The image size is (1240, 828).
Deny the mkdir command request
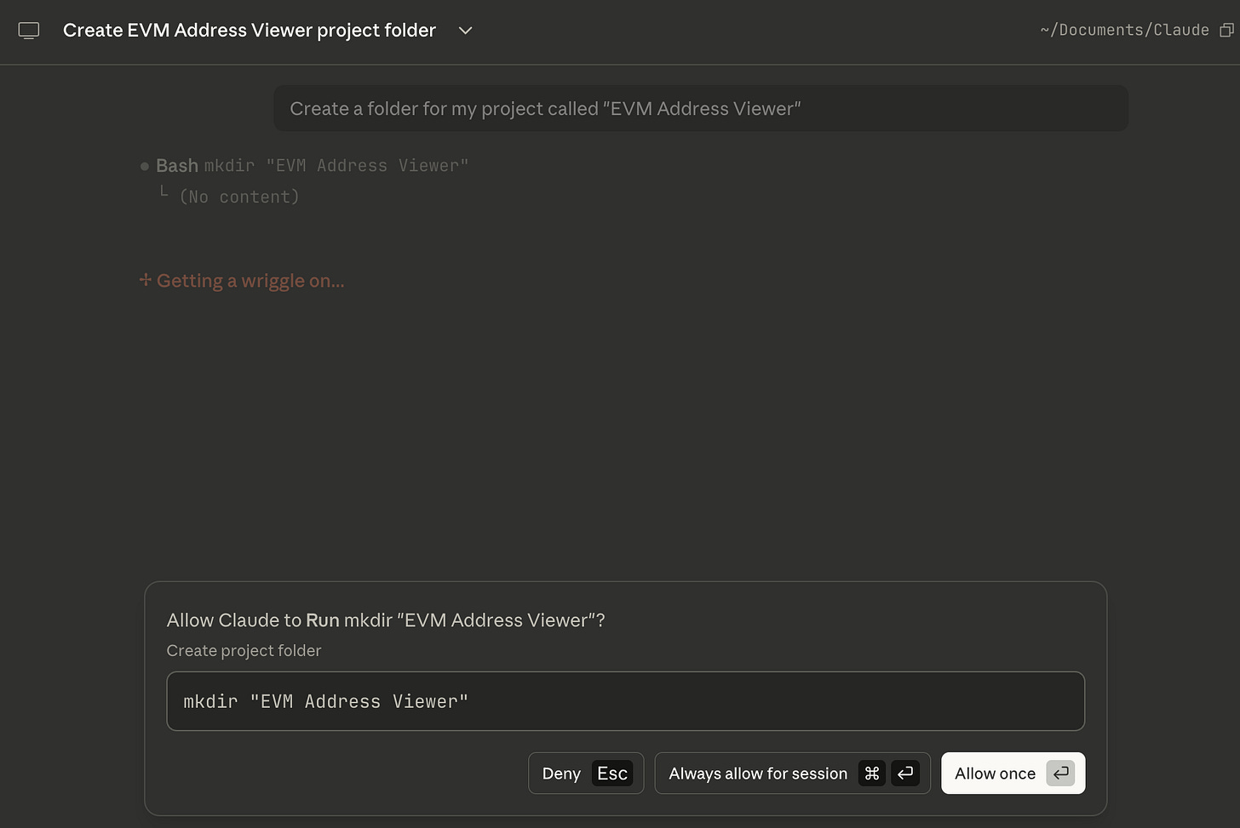586,774
